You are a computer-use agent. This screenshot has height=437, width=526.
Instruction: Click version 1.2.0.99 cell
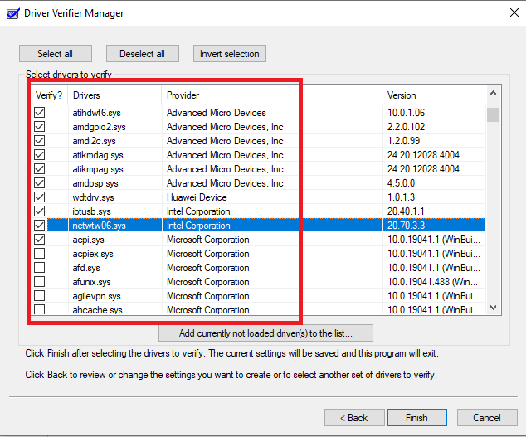coord(403,141)
